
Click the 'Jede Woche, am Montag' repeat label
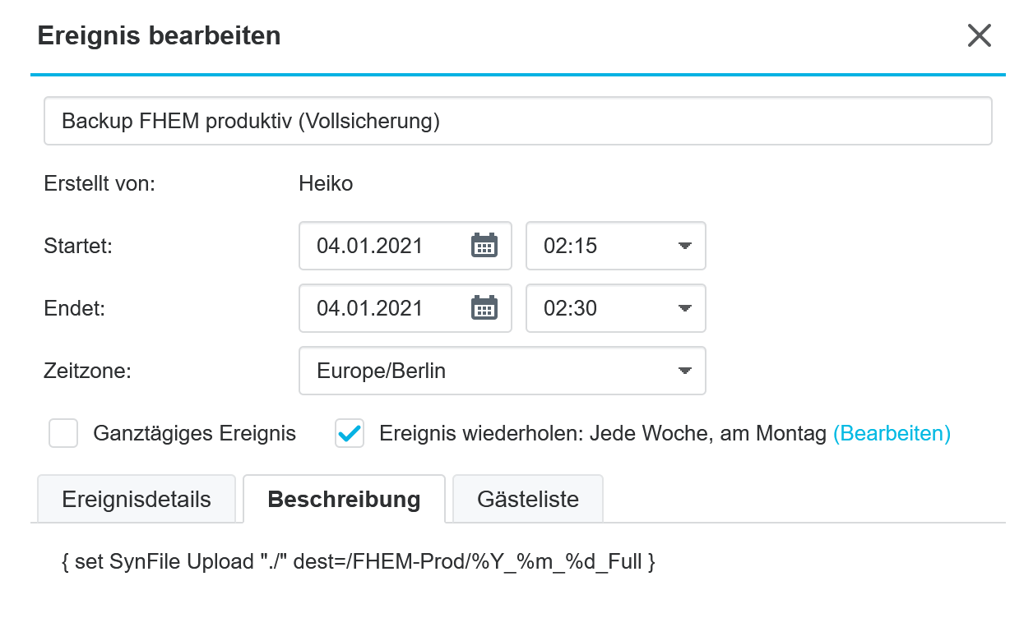(x=708, y=433)
